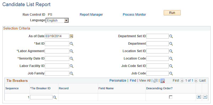Open the Report Manager link
This screenshot has width=213, height=105.
91,15
